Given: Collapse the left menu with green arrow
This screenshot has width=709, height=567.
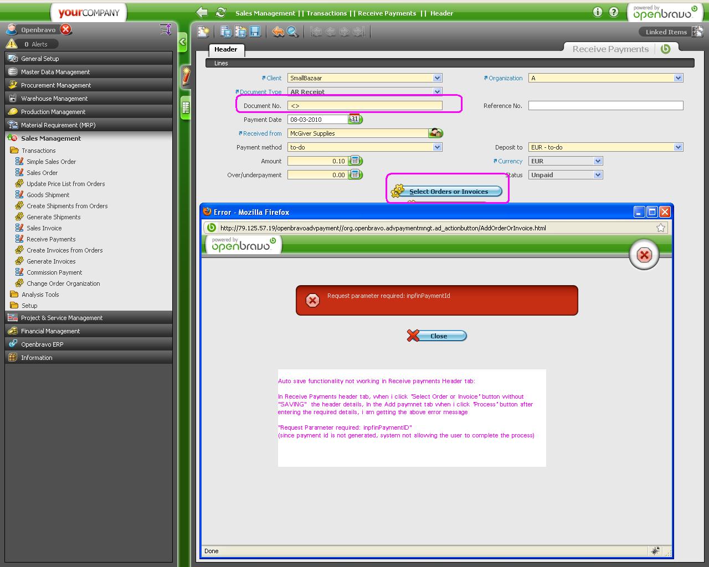Looking at the screenshot, I should 183,42.
